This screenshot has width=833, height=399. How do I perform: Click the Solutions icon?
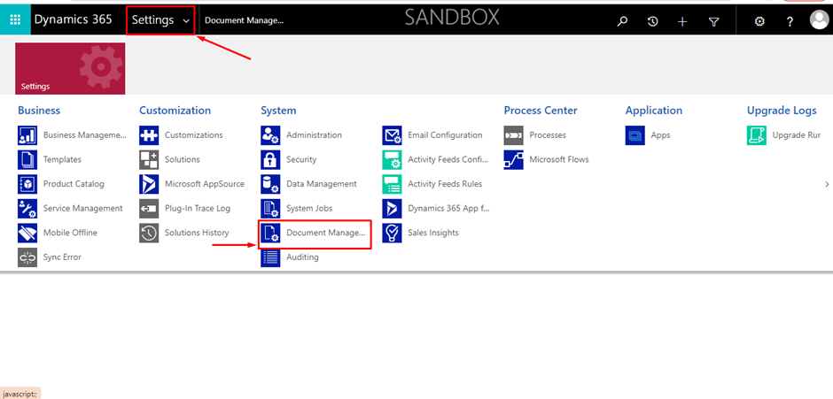pyautogui.click(x=149, y=160)
